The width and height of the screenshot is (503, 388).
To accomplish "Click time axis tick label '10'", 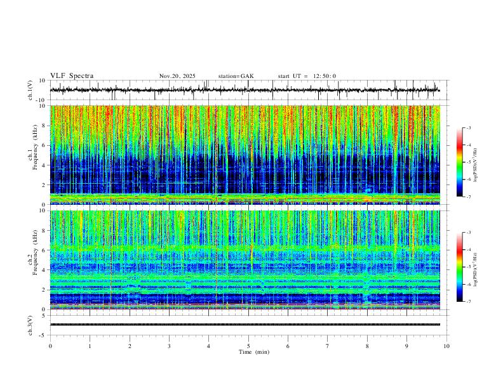I will tap(446, 346).
